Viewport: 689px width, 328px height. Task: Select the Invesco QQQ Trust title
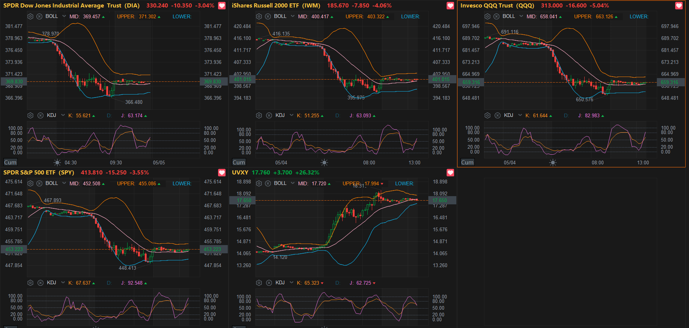(497, 6)
